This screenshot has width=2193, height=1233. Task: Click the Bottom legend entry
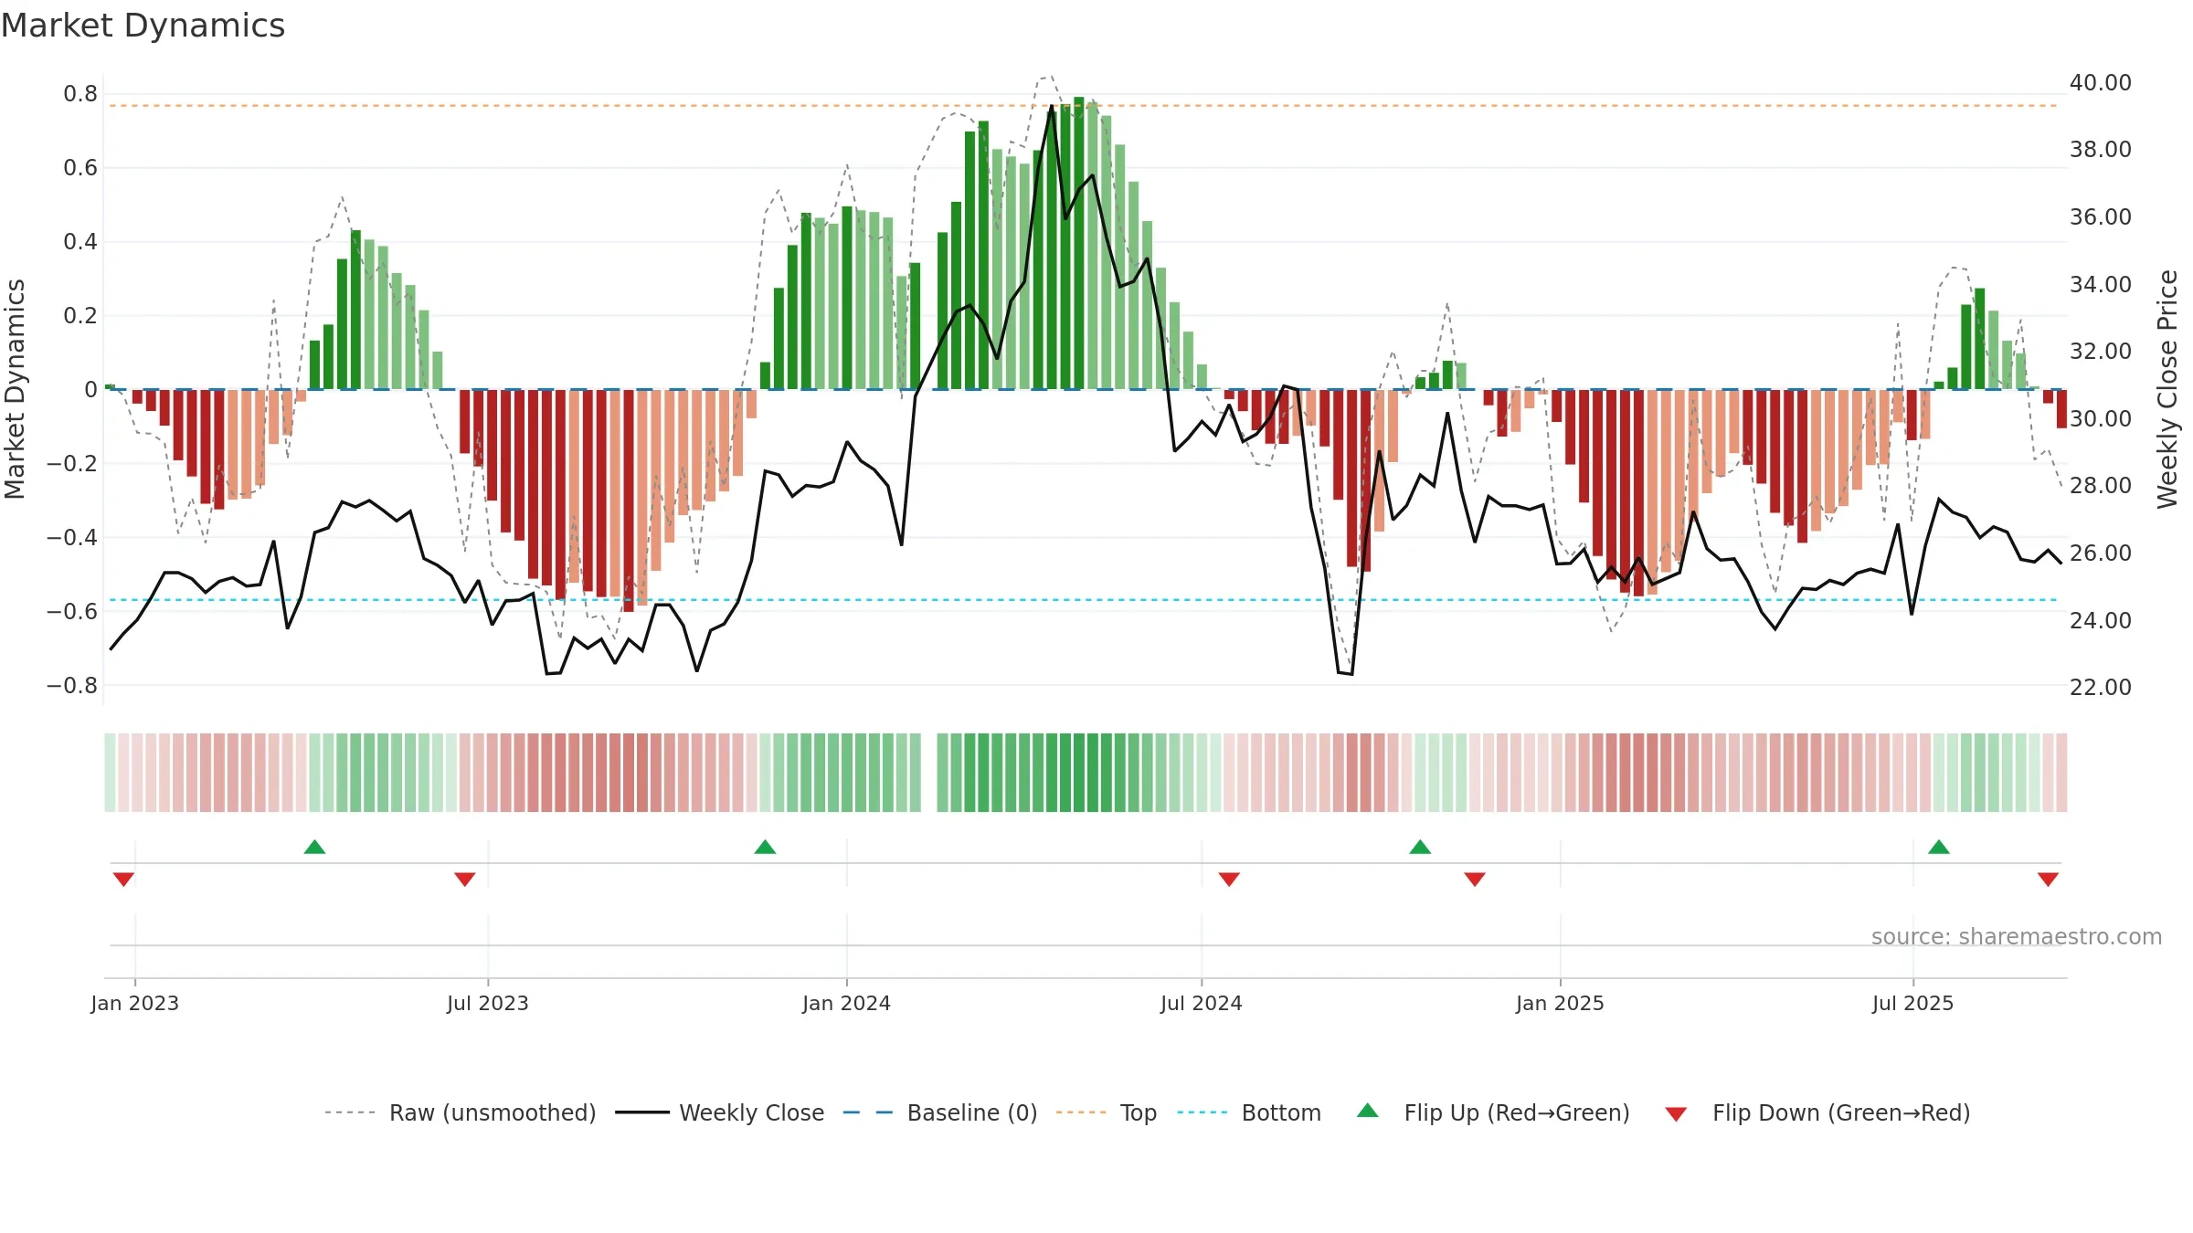(1249, 1112)
